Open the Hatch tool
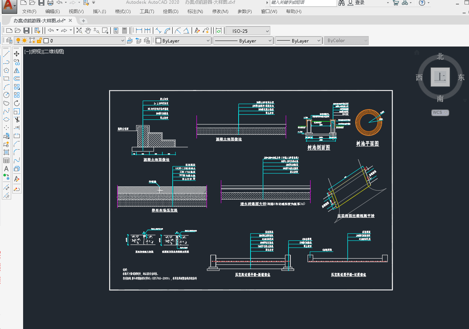Screen dimensions: 469x329 6,152
